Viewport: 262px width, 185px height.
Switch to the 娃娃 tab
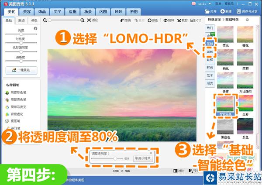[x=118, y=12]
